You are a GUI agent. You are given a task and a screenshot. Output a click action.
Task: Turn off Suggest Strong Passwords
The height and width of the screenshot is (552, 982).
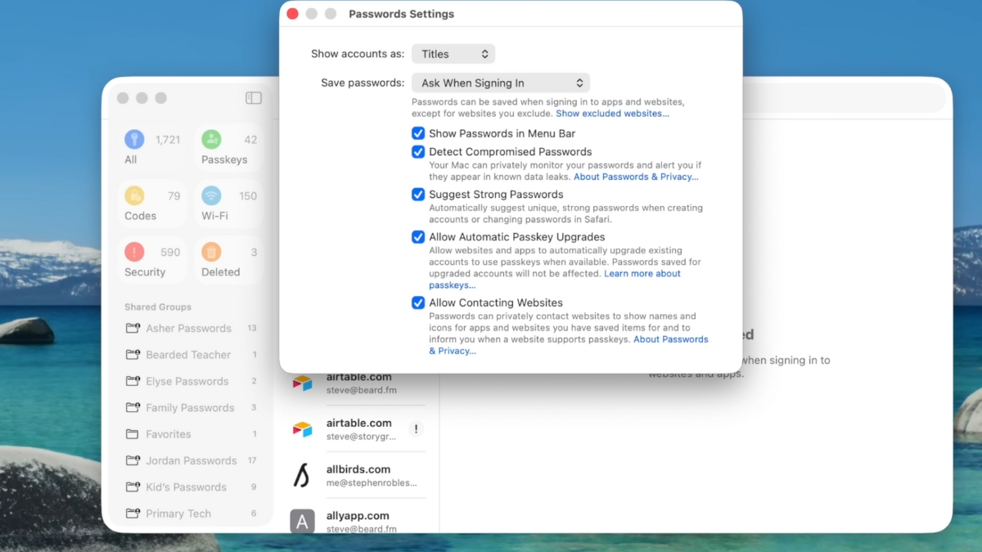click(418, 195)
